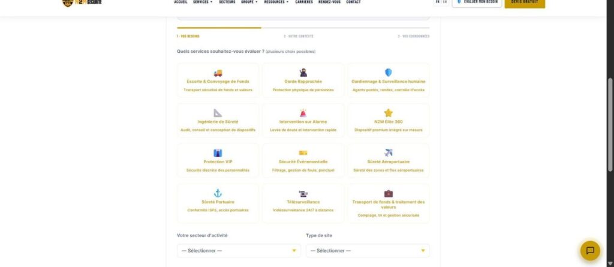Click 'Comptage, tri et gestion sécurisée' text
This screenshot has height=267, width=614.
pyautogui.click(x=388, y=215)
